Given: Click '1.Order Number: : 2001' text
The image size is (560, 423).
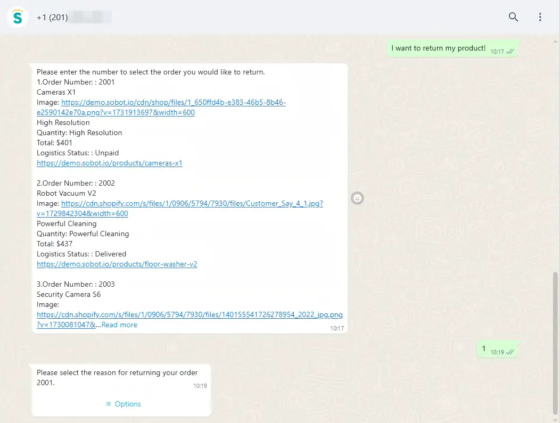Looking at the screenshot, I should point(76,82).
